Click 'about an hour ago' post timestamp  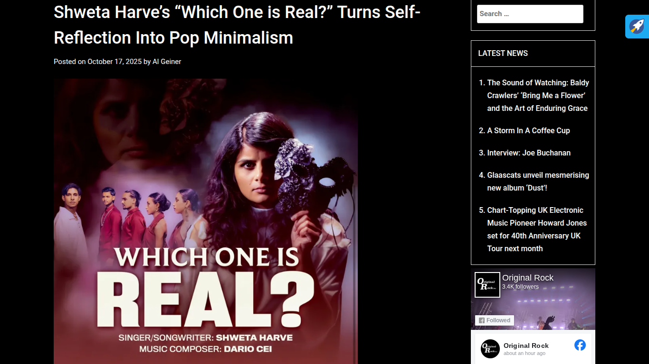pos(525,354)
